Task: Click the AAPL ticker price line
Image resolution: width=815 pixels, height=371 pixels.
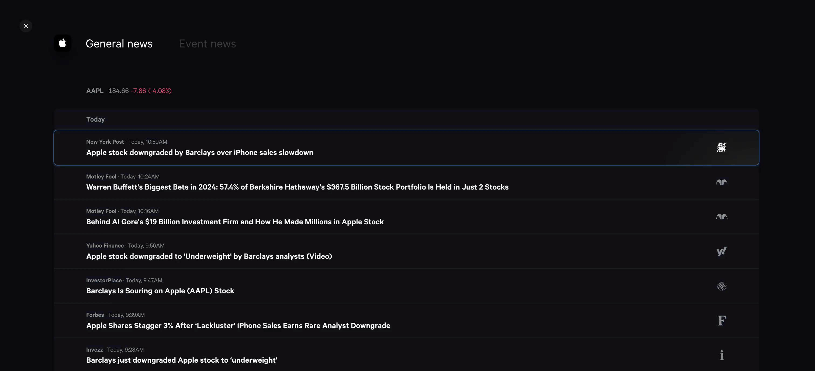Action: click(x=129, y=91)
